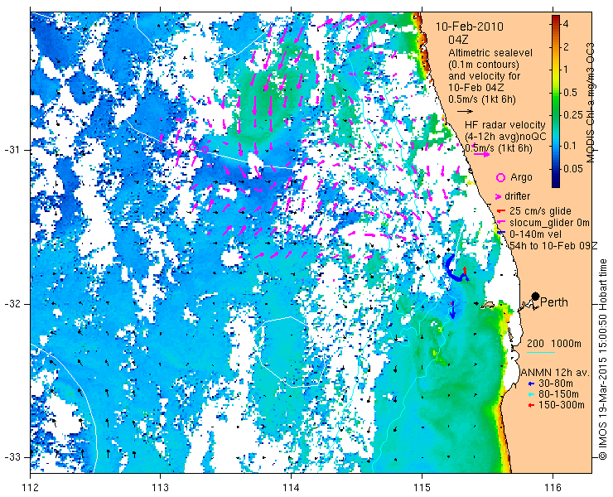
Task: Click the 'drifter' legend label
Action: pos(517,196)
